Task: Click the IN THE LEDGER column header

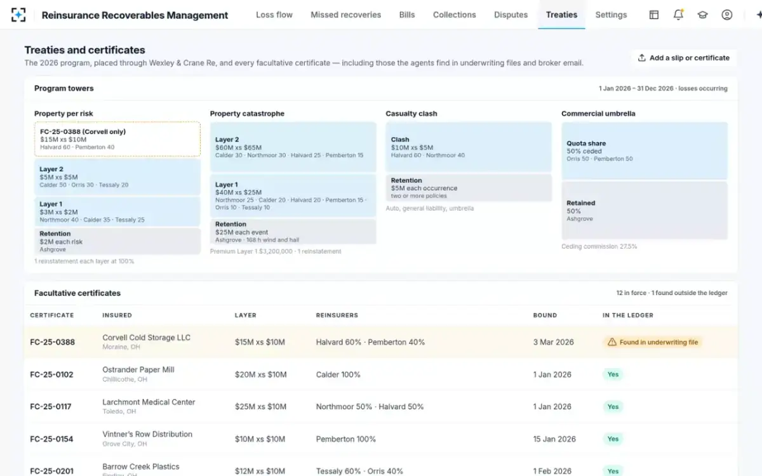Action: [x=628, y=315]
